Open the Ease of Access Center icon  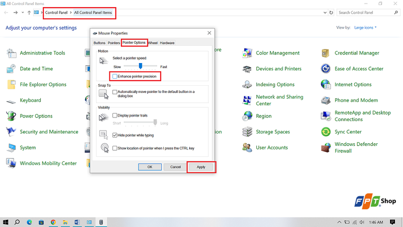pos(325,69)
